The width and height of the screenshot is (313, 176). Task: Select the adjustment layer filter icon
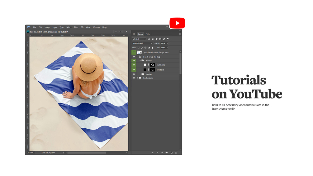coord(153,39)
